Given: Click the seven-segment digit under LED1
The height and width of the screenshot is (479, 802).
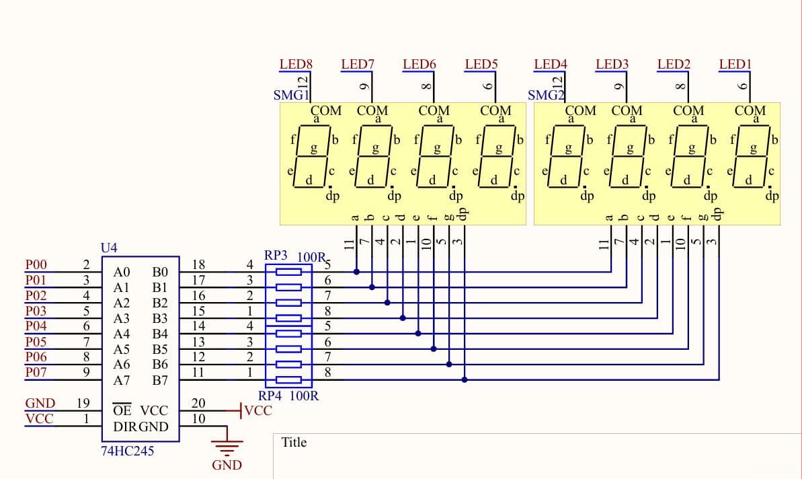Looking at the screenshot, I should [x=752, y=157].
